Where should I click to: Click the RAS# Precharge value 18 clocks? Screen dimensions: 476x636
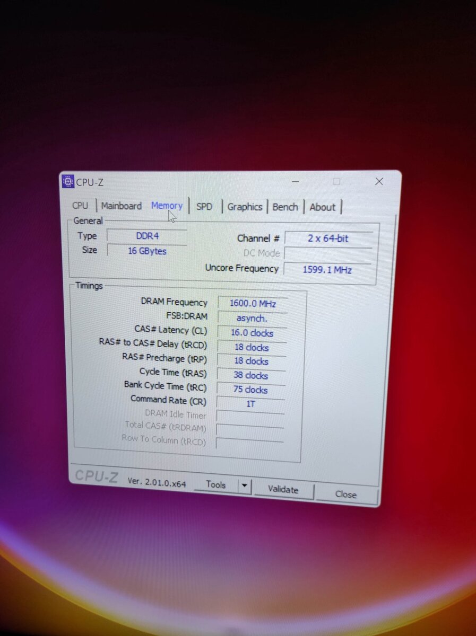click(x=252, y=361)
